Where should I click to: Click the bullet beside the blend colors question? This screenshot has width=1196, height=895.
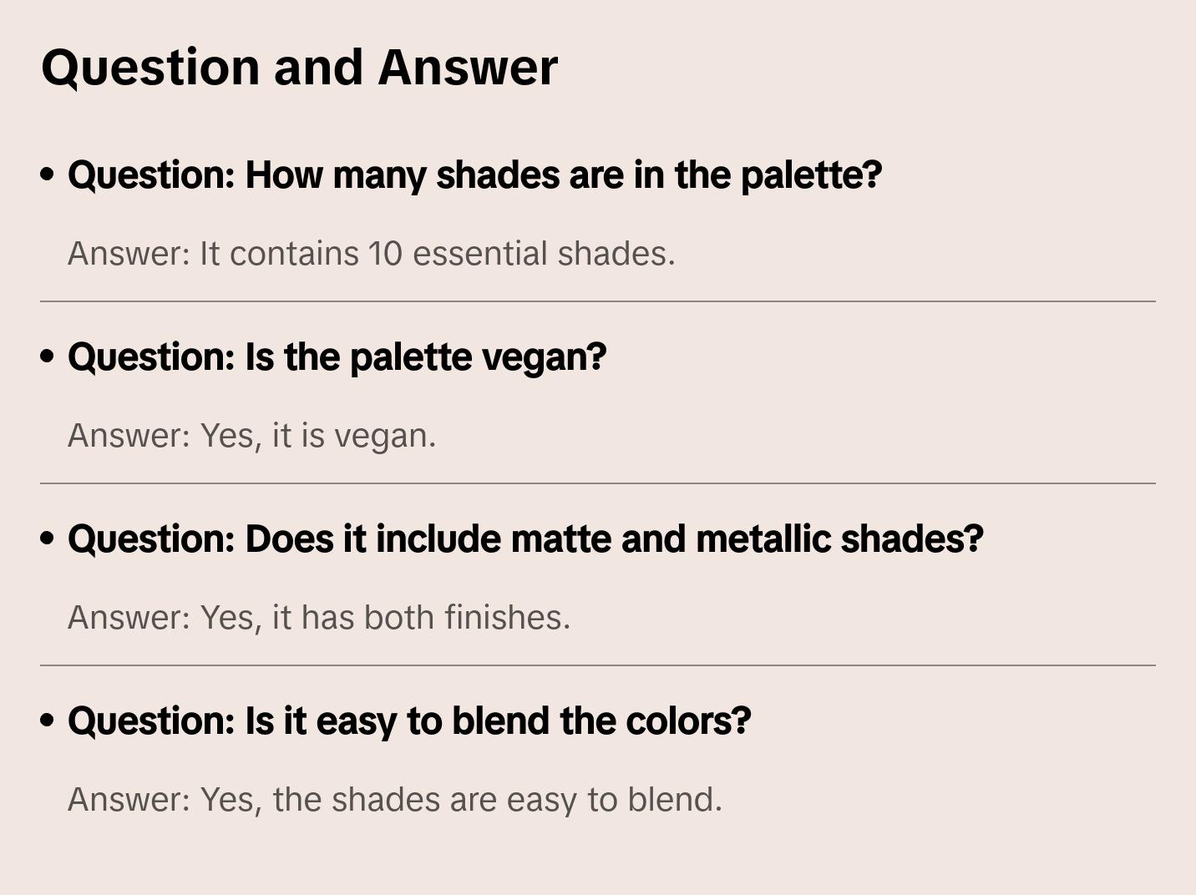point(48,721)
